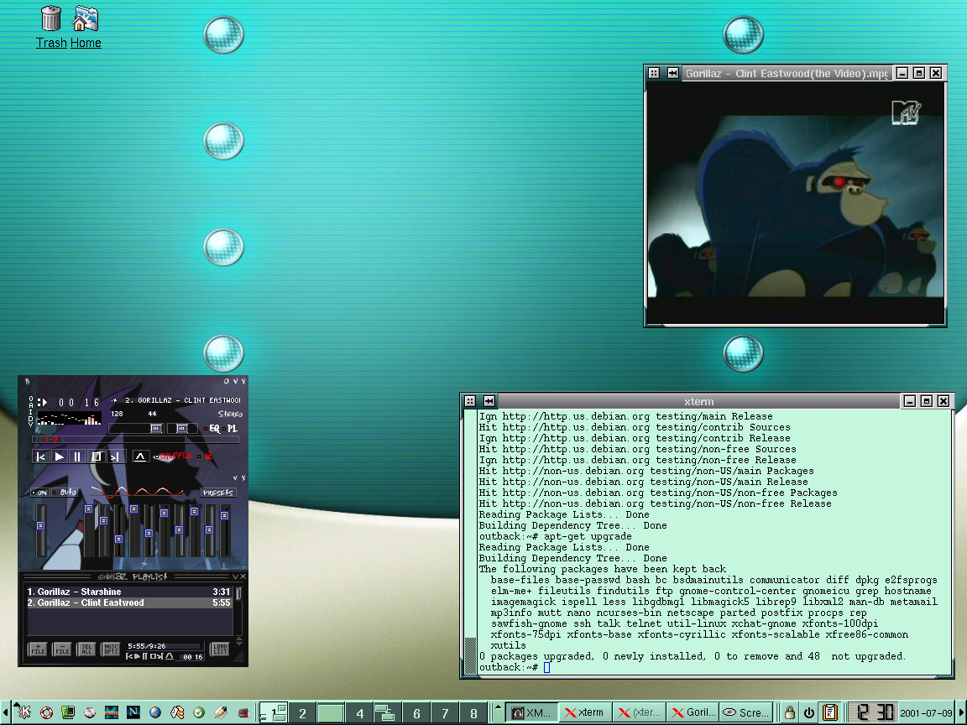Open the equalizer Presets menu
Image resolution: width=967 pixels, height=725 pixels.
pyautogui.click(x=218, y=493)
